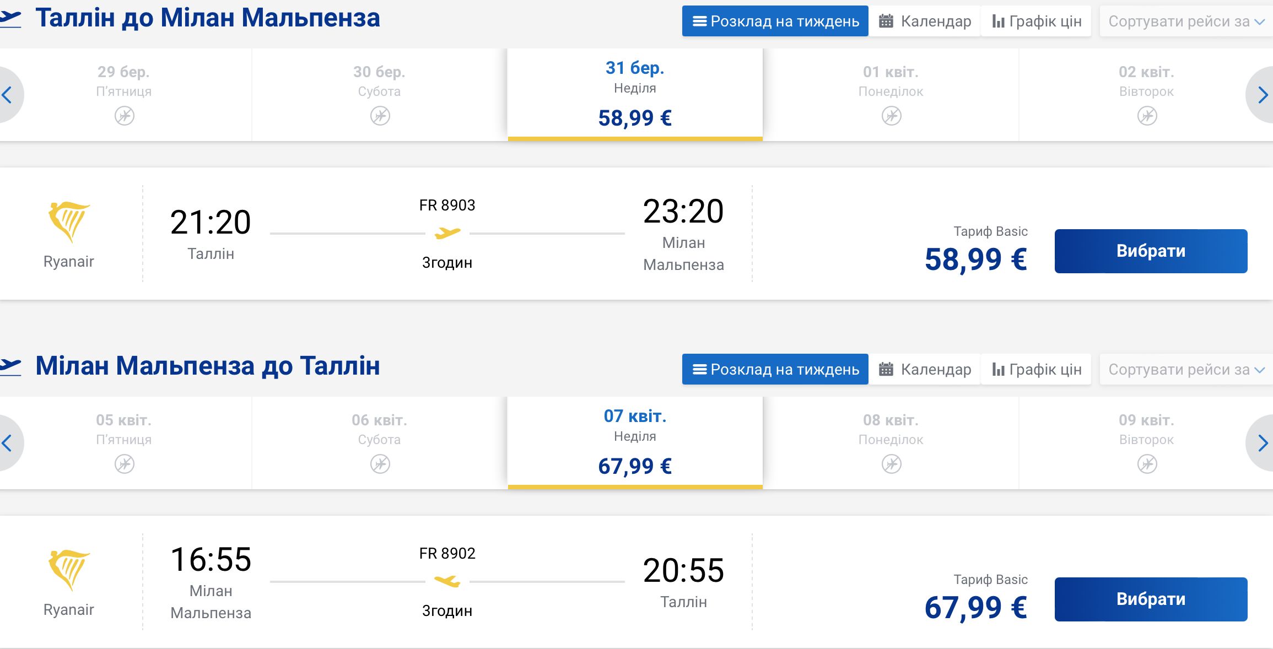Switch outbound view to Календар
The height and width of the screenshot is (649, 1273).
pyautogui.click(x=925, y=21)
